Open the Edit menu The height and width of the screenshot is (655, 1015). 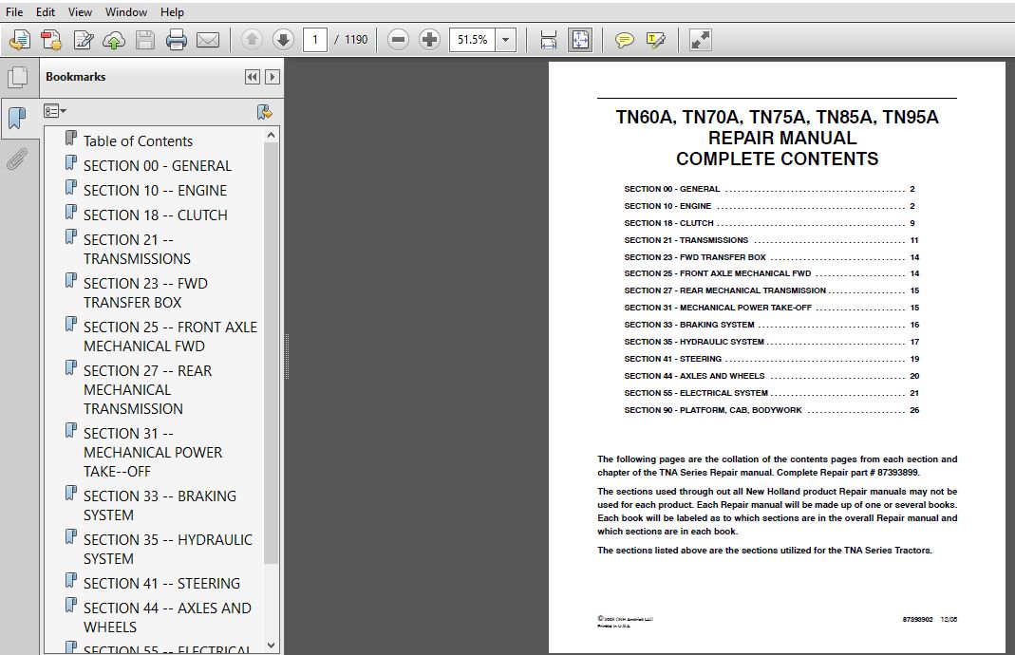coord(46,11)
